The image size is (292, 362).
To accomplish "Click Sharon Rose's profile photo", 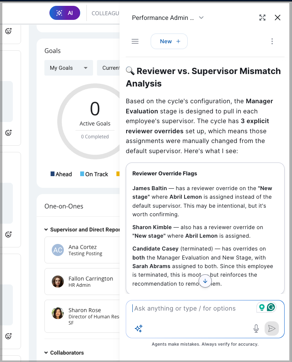I will pyautogui.click(x=58, y=313).
